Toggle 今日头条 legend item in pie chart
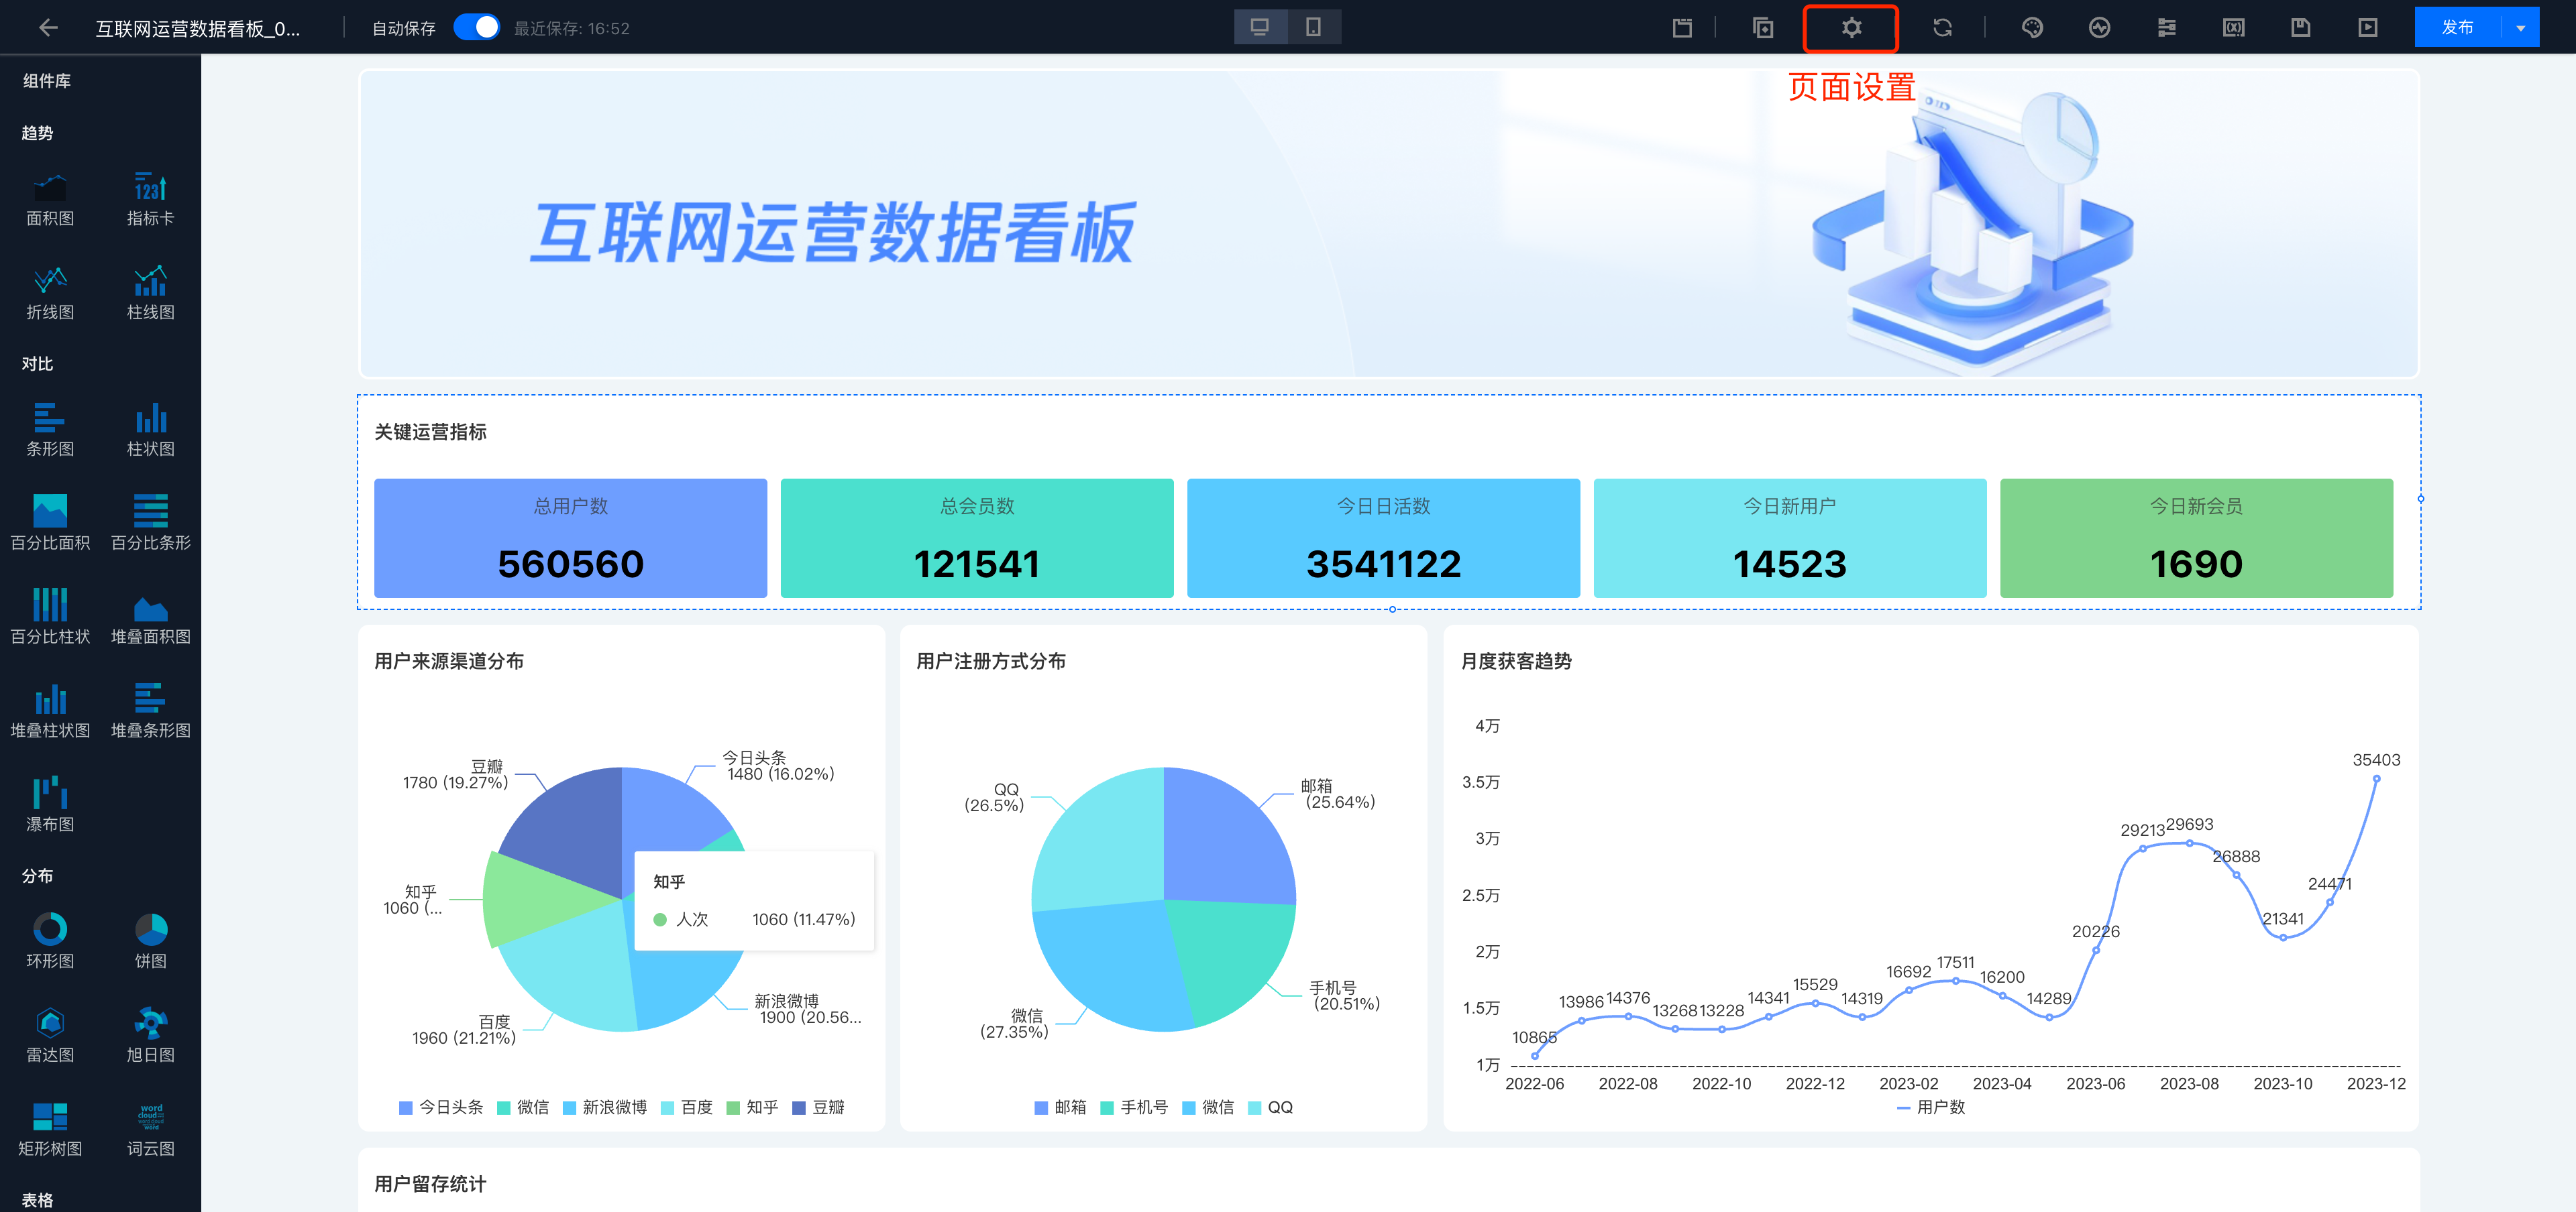 pyautogui.click(x=441, y=1107)
